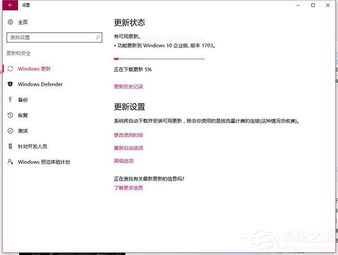338x255 pixels.
Task: Open 针对开发人员 developer section
Action: coord(33,146)
